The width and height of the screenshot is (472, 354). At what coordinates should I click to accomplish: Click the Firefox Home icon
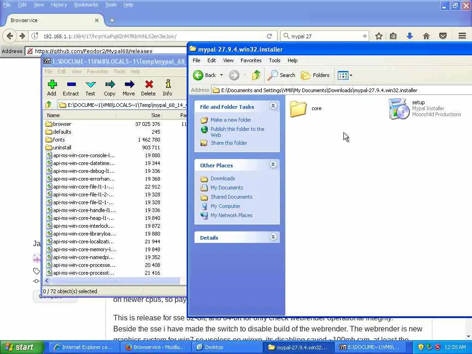426,36
